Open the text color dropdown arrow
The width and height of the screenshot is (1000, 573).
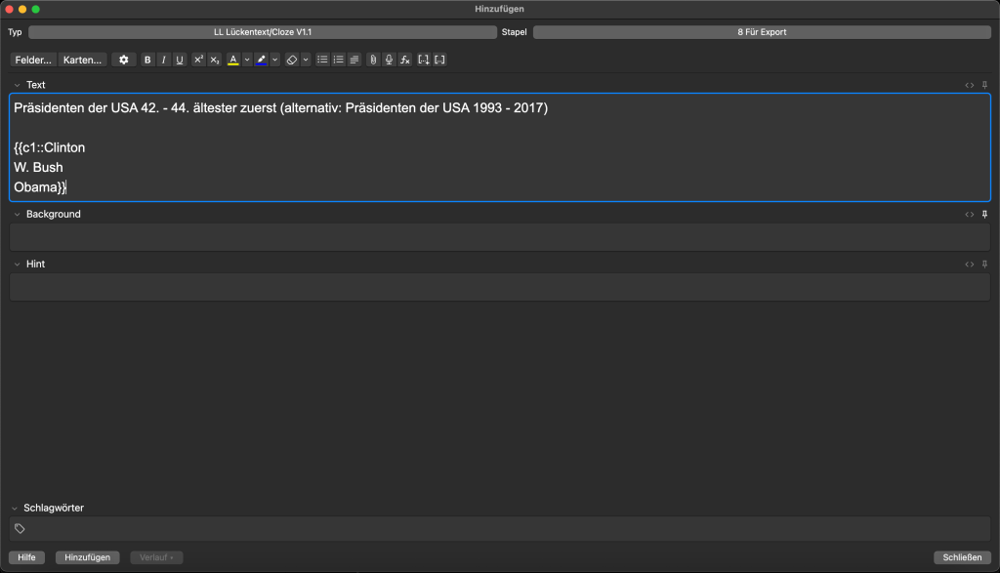247,60
